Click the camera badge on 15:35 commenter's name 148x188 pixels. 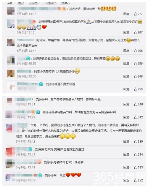click(28, 59)
